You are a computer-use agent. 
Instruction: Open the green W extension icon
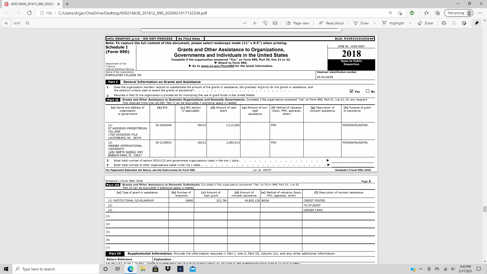pyautogui.click(x=412, y=13)
